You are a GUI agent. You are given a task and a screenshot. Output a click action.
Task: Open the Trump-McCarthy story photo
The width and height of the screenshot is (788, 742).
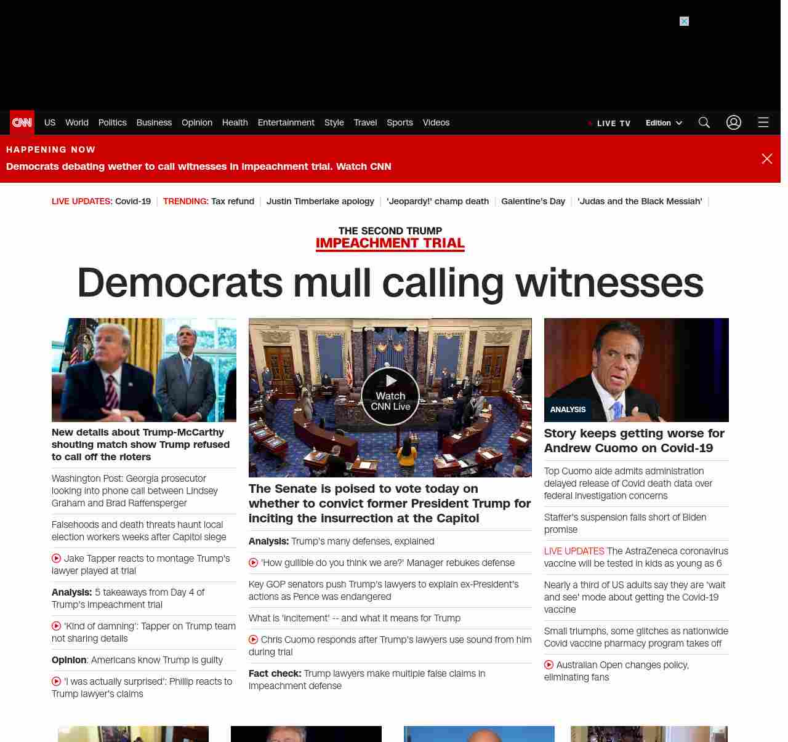pyautogui.click(x=143, y=369)
